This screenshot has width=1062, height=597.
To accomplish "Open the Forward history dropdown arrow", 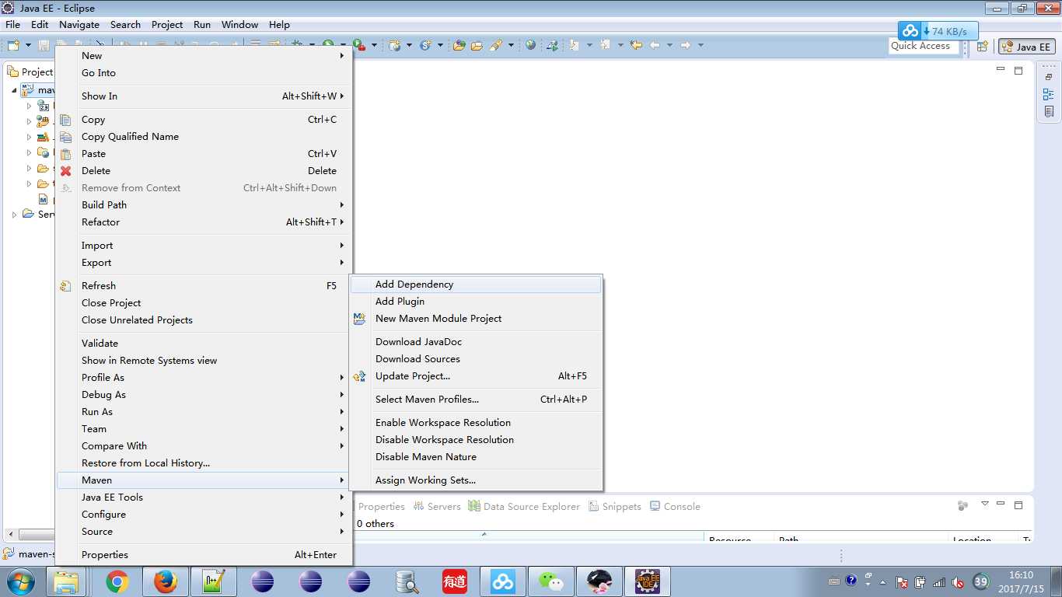I will [x=700, y=45].
